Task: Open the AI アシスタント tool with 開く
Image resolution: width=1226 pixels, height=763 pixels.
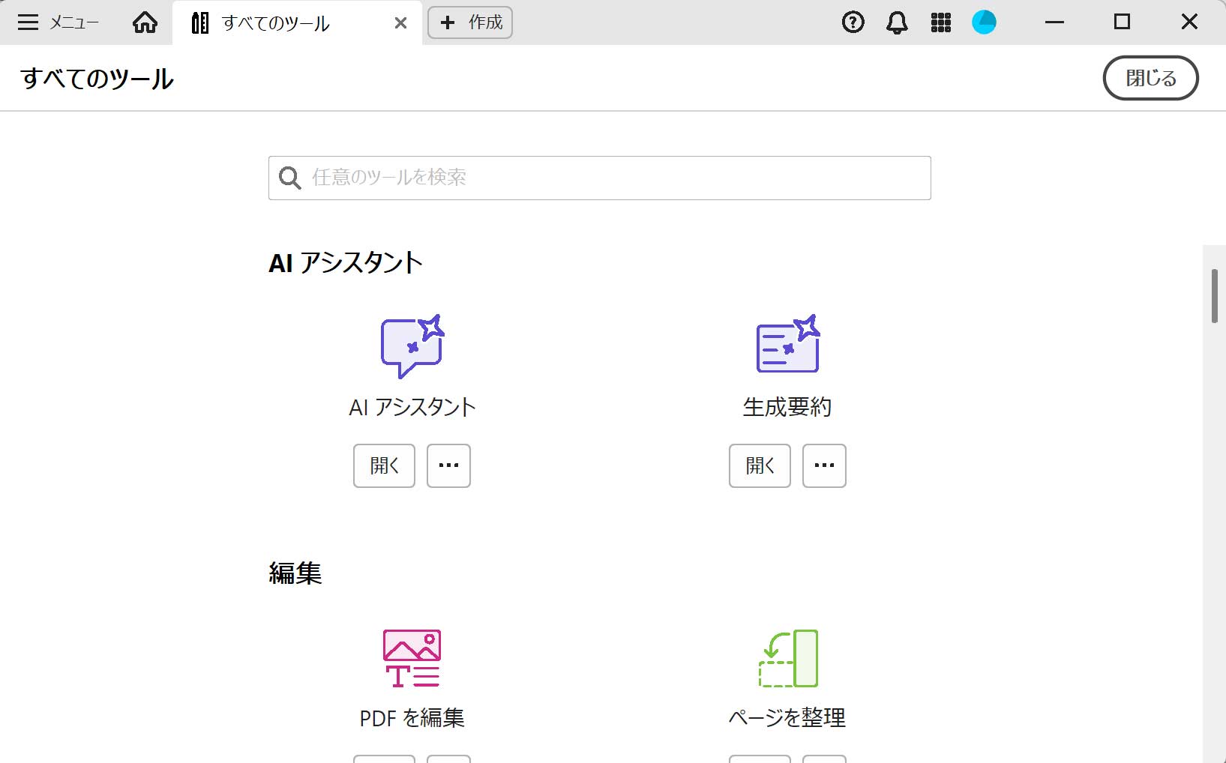Action: tap(384, 465)
